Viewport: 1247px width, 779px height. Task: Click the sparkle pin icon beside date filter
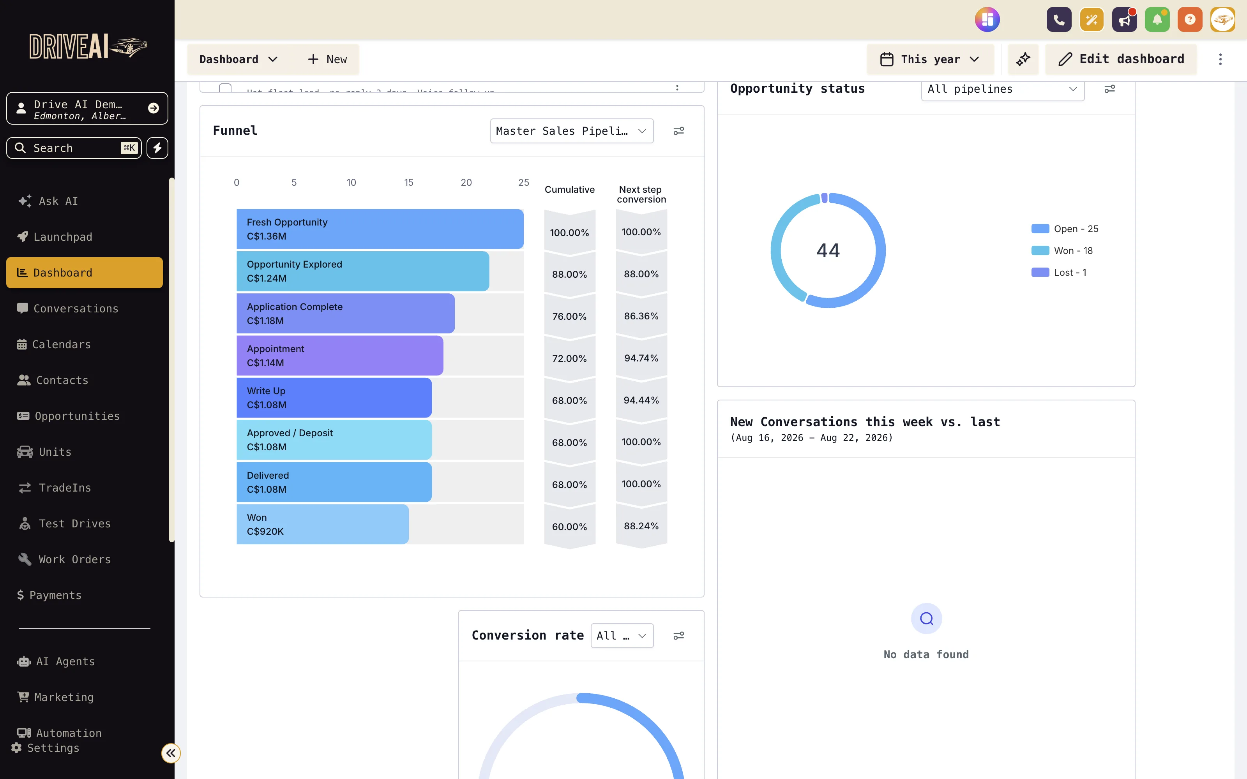click(1023, 59)
